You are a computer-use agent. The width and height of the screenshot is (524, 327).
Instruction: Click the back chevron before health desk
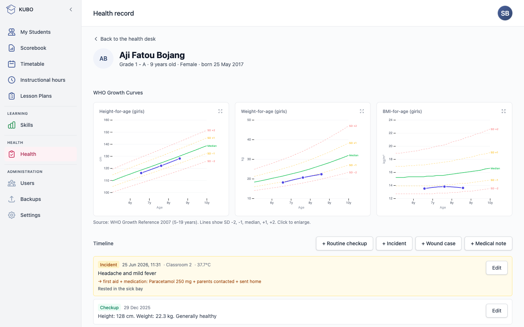(96, 39)
